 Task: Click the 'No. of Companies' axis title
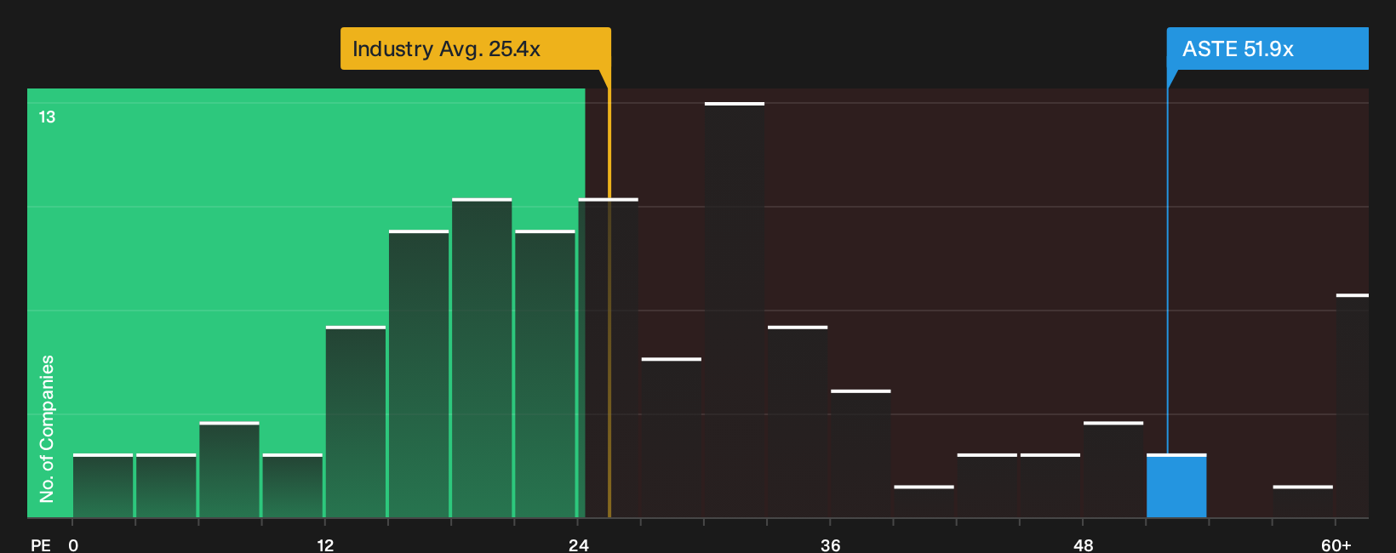point(47,428)
